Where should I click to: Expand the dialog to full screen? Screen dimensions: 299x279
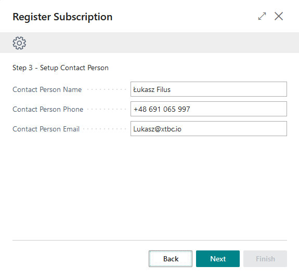click(262, 16)
